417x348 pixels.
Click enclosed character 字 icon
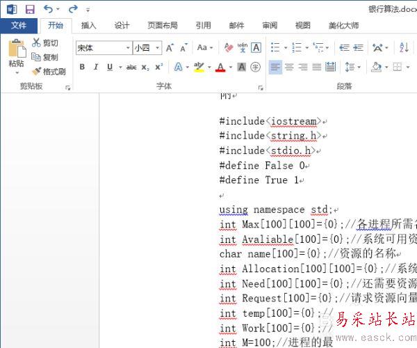click(x=255, y=67)
